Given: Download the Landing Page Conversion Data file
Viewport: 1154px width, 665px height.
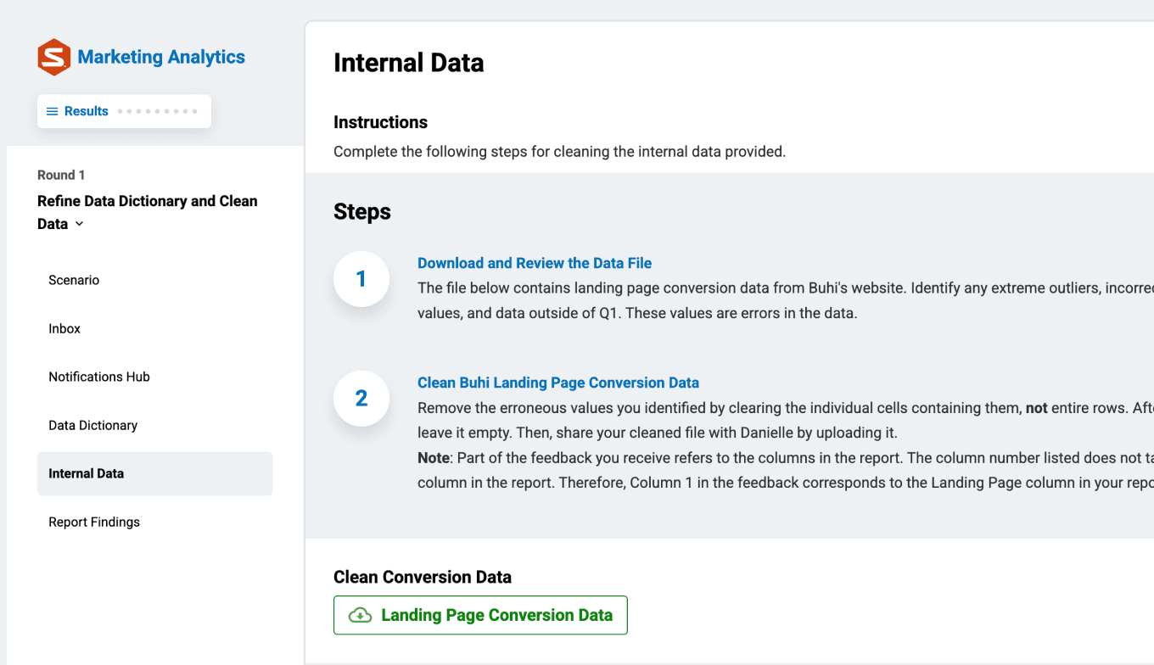Looking at the screenshot, I should click(496, 616).
